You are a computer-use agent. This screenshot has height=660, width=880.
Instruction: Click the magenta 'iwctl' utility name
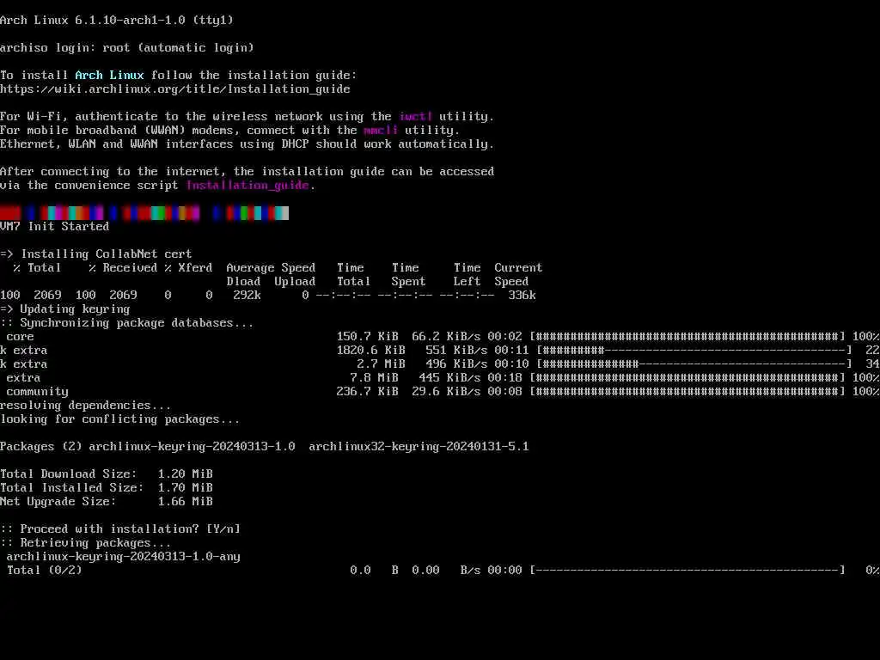pos(416,116)
